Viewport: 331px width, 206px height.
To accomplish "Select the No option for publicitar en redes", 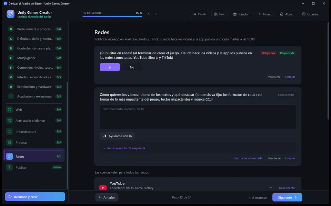I will (x=132, y=67).
